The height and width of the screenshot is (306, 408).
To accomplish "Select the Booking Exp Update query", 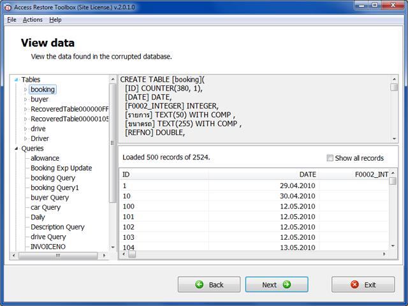I will click(x=61, y=168).
